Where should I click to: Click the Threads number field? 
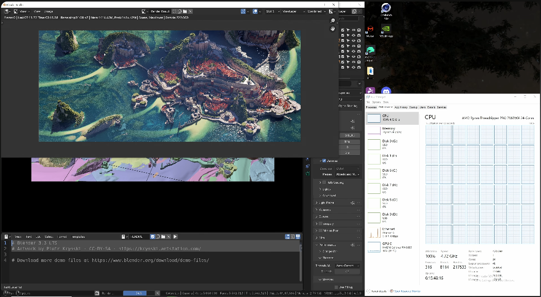pyautogui.click(x=348, y=271)
